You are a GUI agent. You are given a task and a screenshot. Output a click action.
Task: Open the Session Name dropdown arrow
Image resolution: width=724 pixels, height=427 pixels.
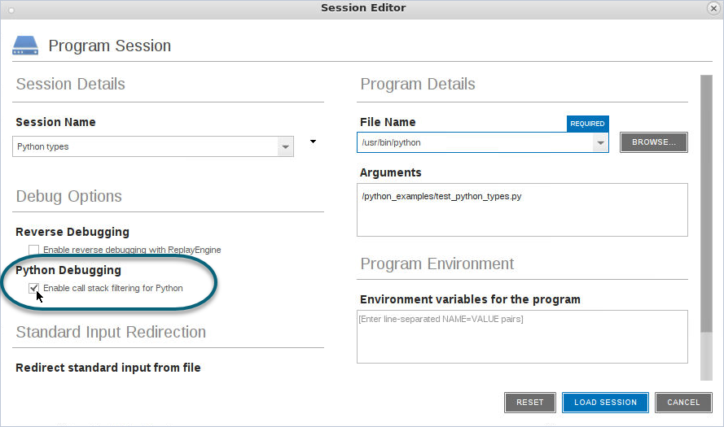[x=285, y=147]
